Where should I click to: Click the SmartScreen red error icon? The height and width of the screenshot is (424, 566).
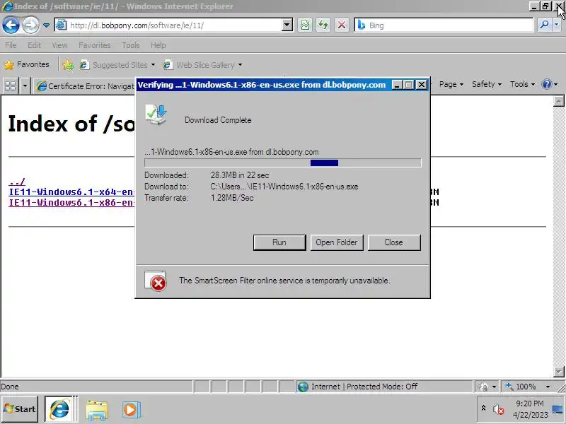(156, 281)
